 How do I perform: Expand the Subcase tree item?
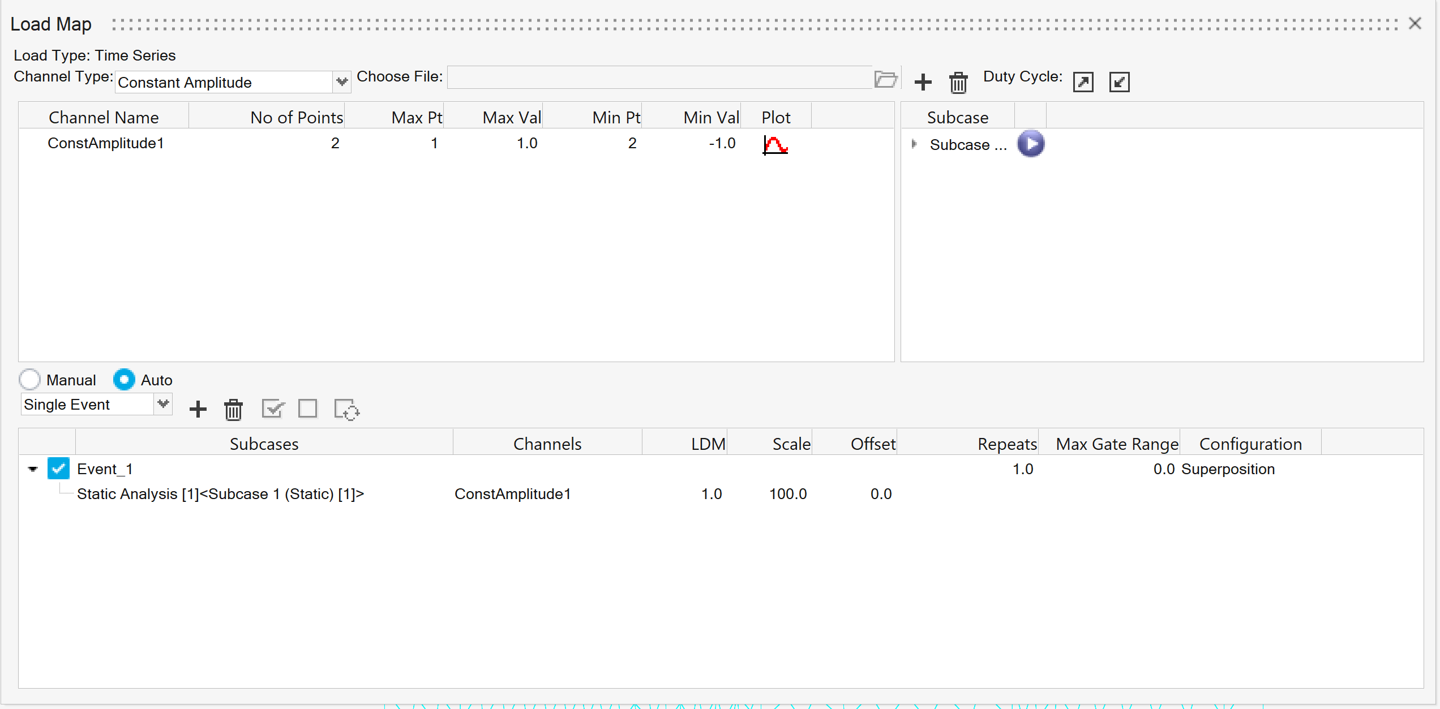pos(914,144)
